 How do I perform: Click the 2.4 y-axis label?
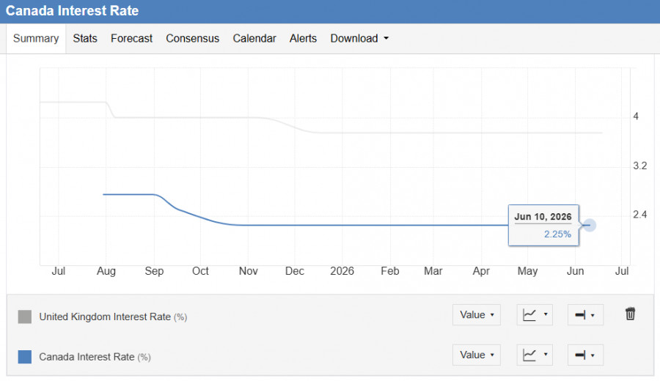click(639, 215)
